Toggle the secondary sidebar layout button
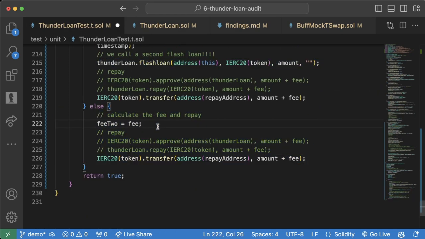 tap(404, 9)
